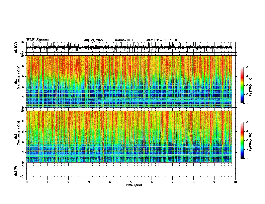
Task: Click the "-10" tick on ch.1(V) axis
Action: click(x=22, y=53)
